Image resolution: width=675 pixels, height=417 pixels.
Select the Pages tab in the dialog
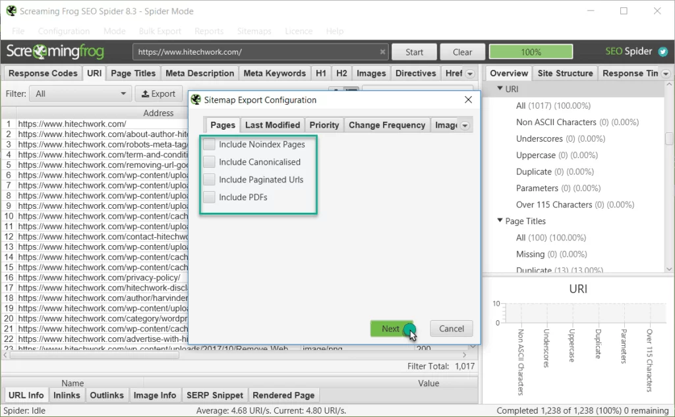pyautogui.click(x=223, y=125)
